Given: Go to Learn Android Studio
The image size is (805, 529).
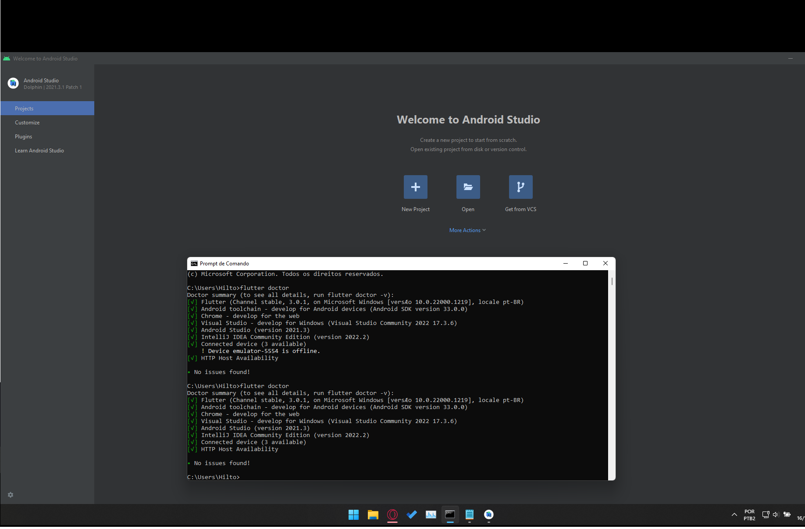Looking at the screenshot, I should pos(47,151).
